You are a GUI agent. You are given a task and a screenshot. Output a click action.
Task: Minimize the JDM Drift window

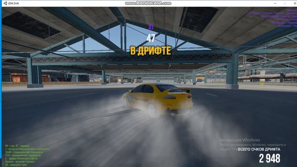pos(275,3)
